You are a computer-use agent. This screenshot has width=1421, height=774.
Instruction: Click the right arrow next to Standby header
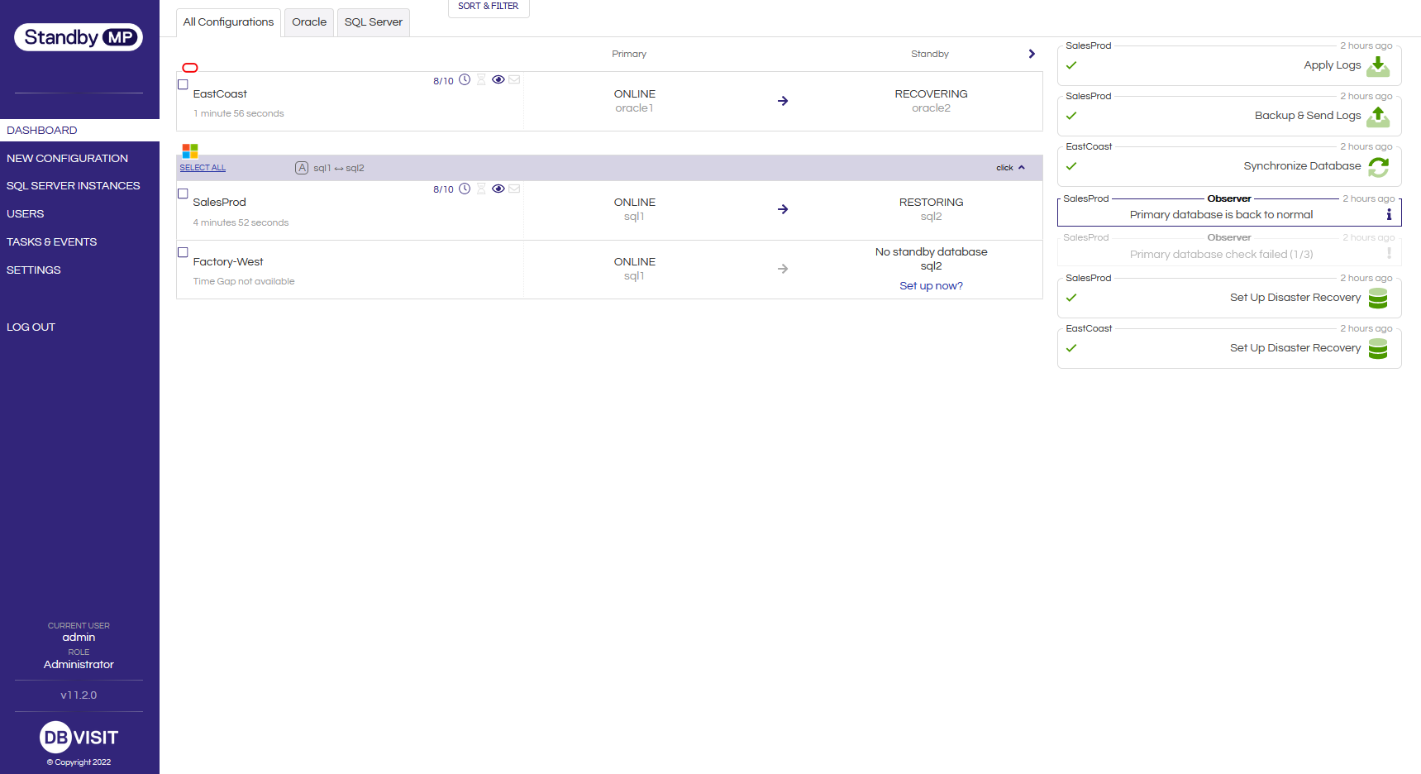[x=1032, y=53]
